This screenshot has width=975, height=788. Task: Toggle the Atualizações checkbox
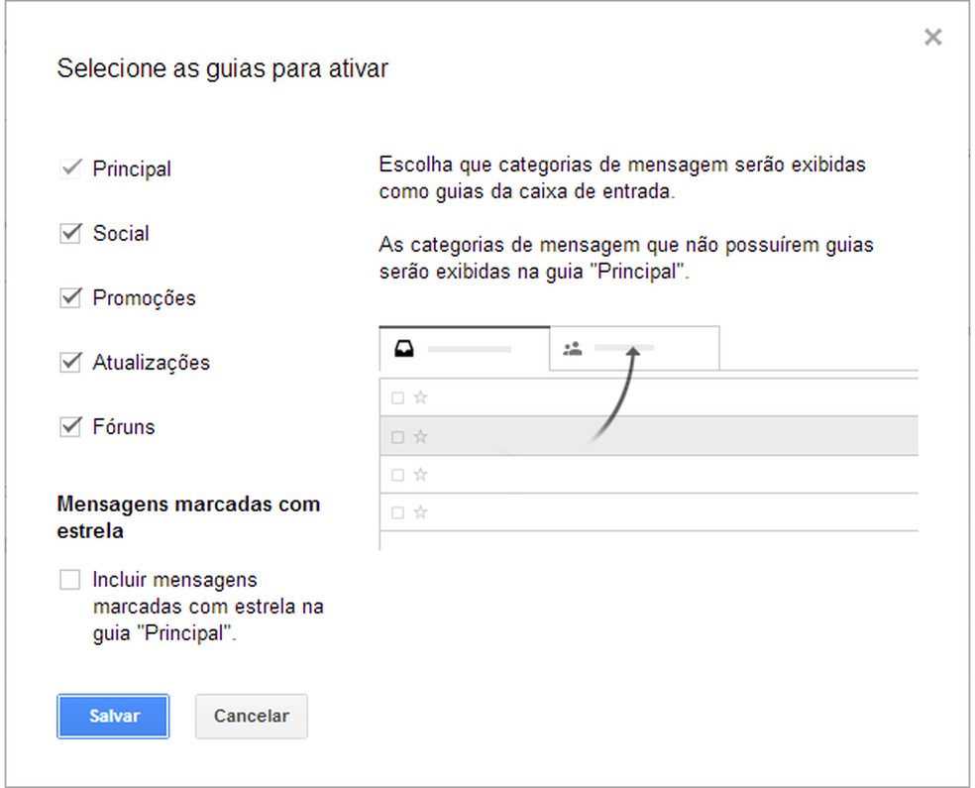click(x=70, y=363)
